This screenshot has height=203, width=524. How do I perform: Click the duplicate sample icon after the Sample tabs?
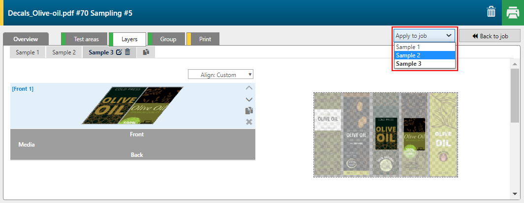pyautogui.click(x=146, y=52)
